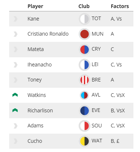Click Southampton badge next to Adams
Viewport: 140px width, 152px height.
(x=85, y=126)
